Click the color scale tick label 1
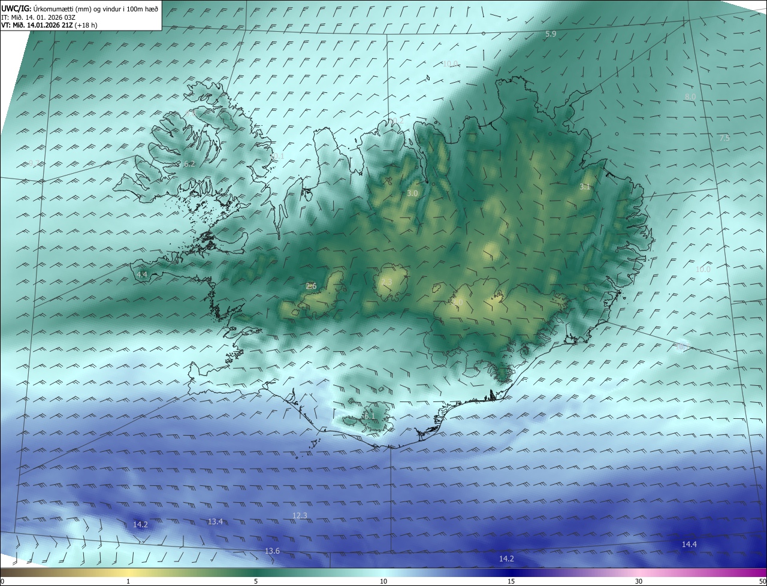The image size is (767, 586). (128, 581)
